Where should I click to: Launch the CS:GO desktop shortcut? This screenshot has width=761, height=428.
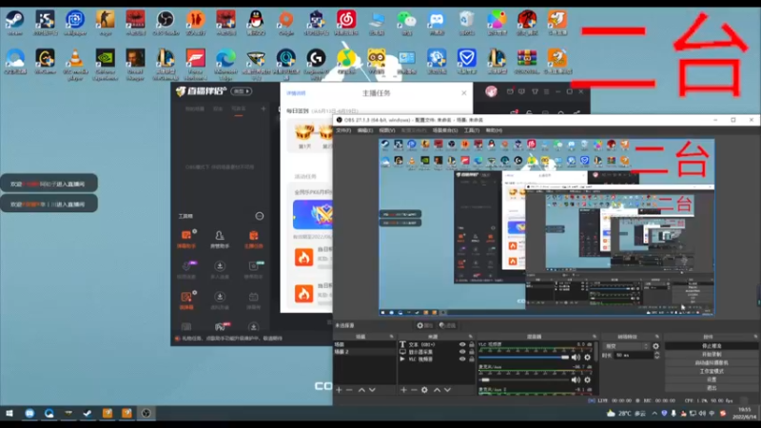(105, 23)
